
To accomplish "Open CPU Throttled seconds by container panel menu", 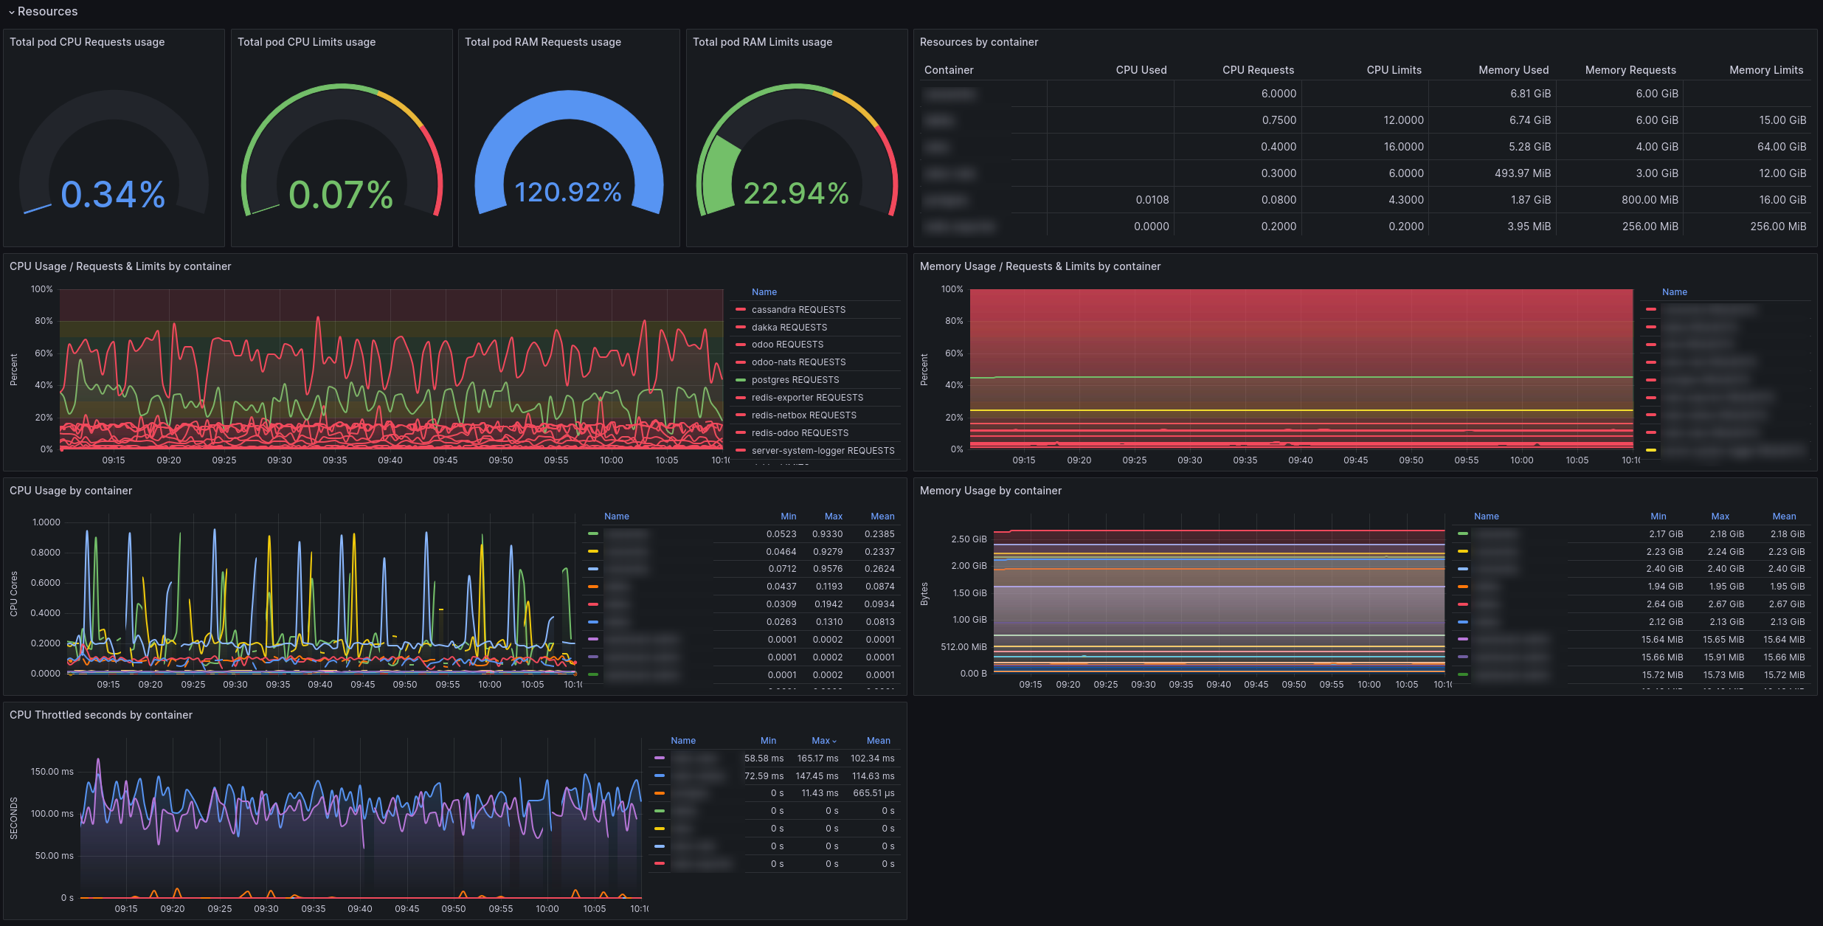I will click(x=101, y=715).
